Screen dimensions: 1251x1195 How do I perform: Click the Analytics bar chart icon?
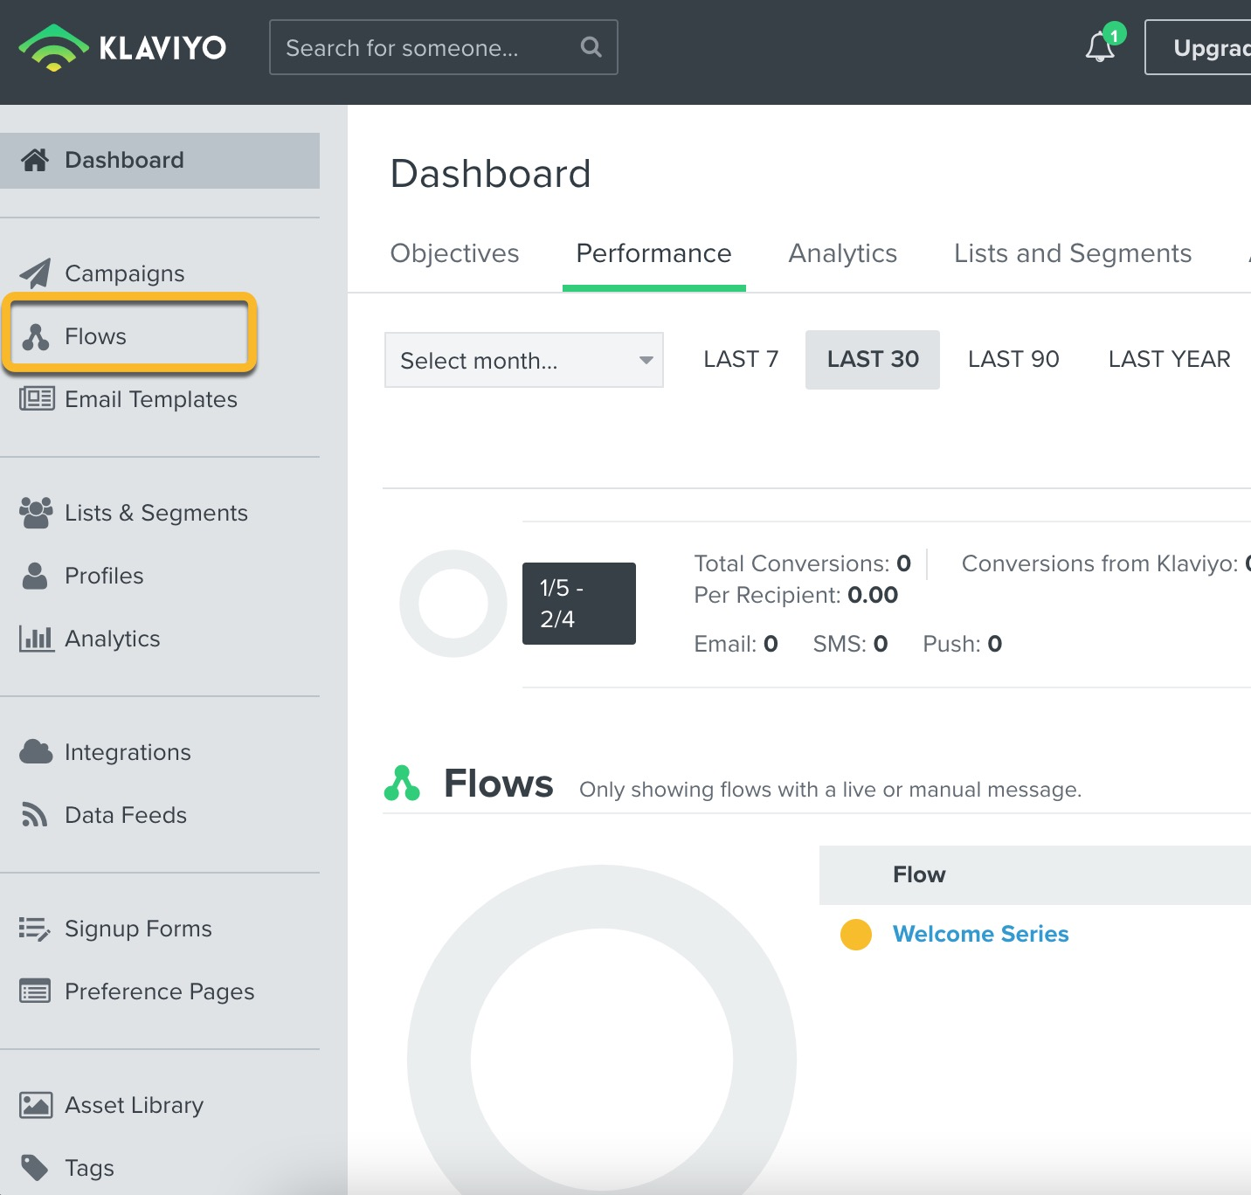coord(36,639)
